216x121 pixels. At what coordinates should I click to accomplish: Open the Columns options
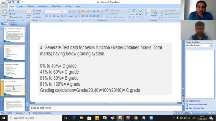(99, 16)
